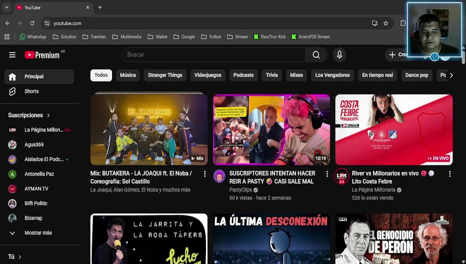Expand Suscripciones section chevron
Screen dimensions: 466x264
[x=48, y=115]
